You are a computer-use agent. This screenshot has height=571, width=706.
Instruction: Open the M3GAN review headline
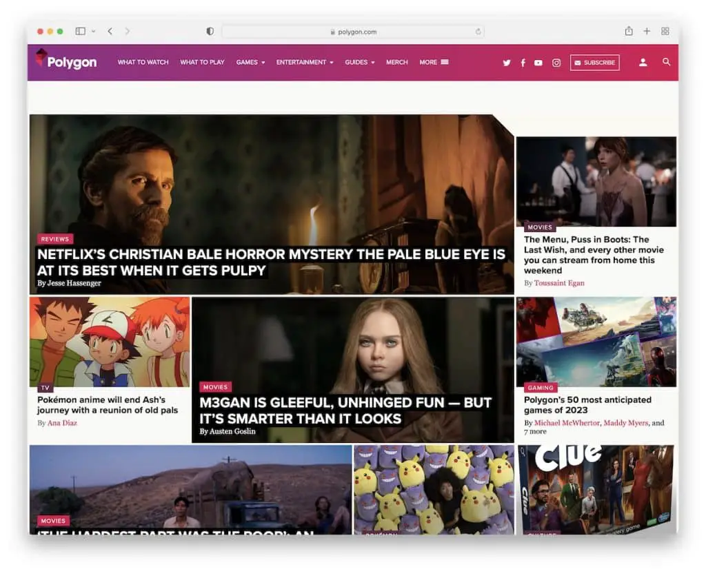point(345,411)
